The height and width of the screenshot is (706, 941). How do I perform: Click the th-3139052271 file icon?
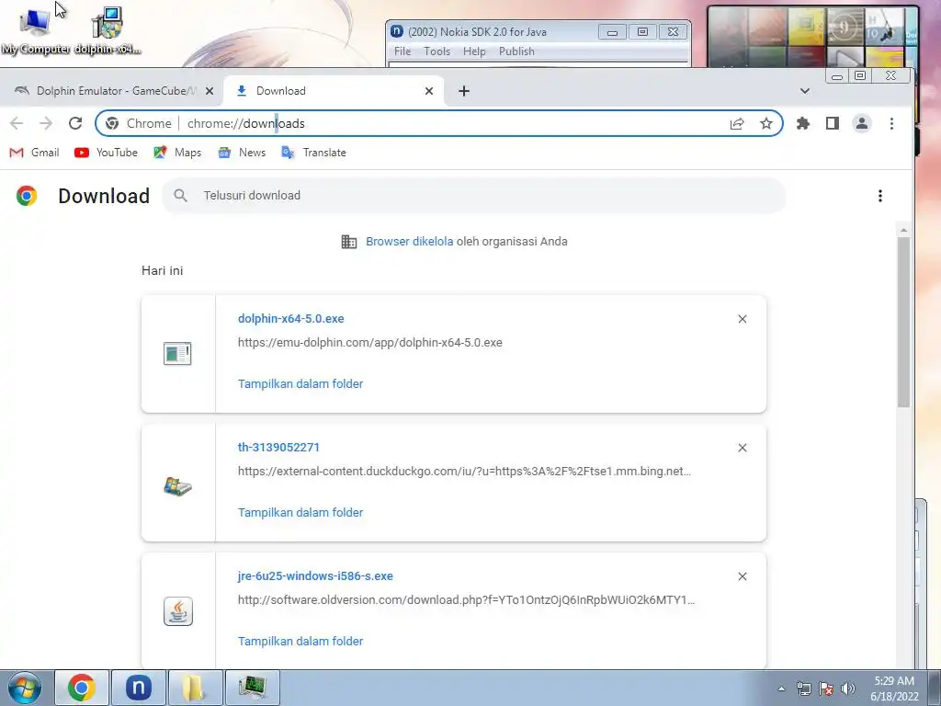(x=177, y=485)
